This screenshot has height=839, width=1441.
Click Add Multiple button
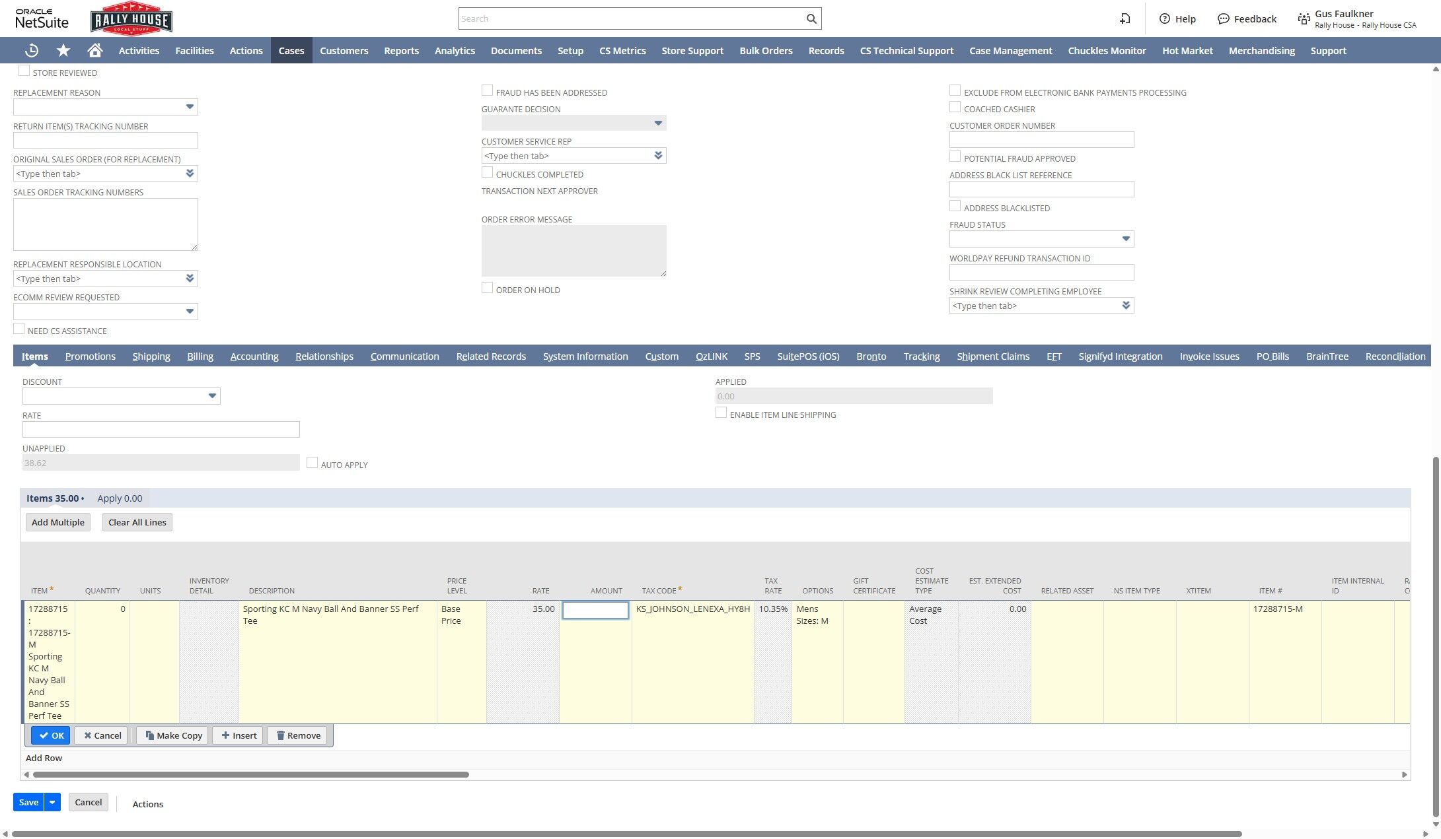tap(58, 522)
